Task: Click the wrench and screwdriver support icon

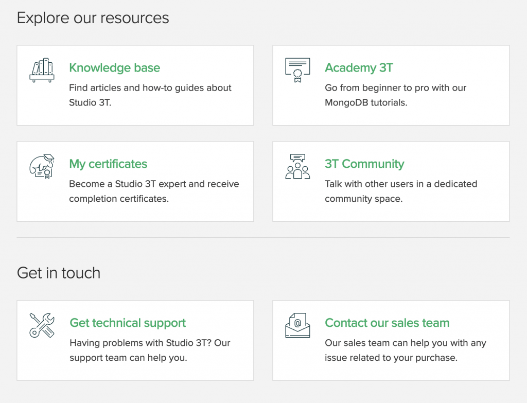Action: coord(42,325)
